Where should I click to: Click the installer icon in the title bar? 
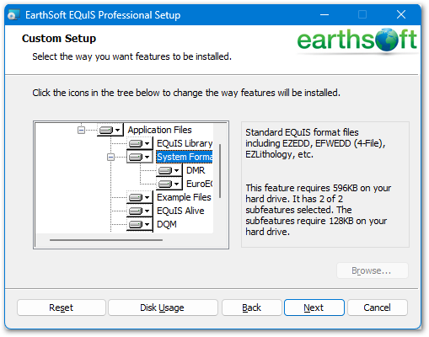tap(13, 14)
